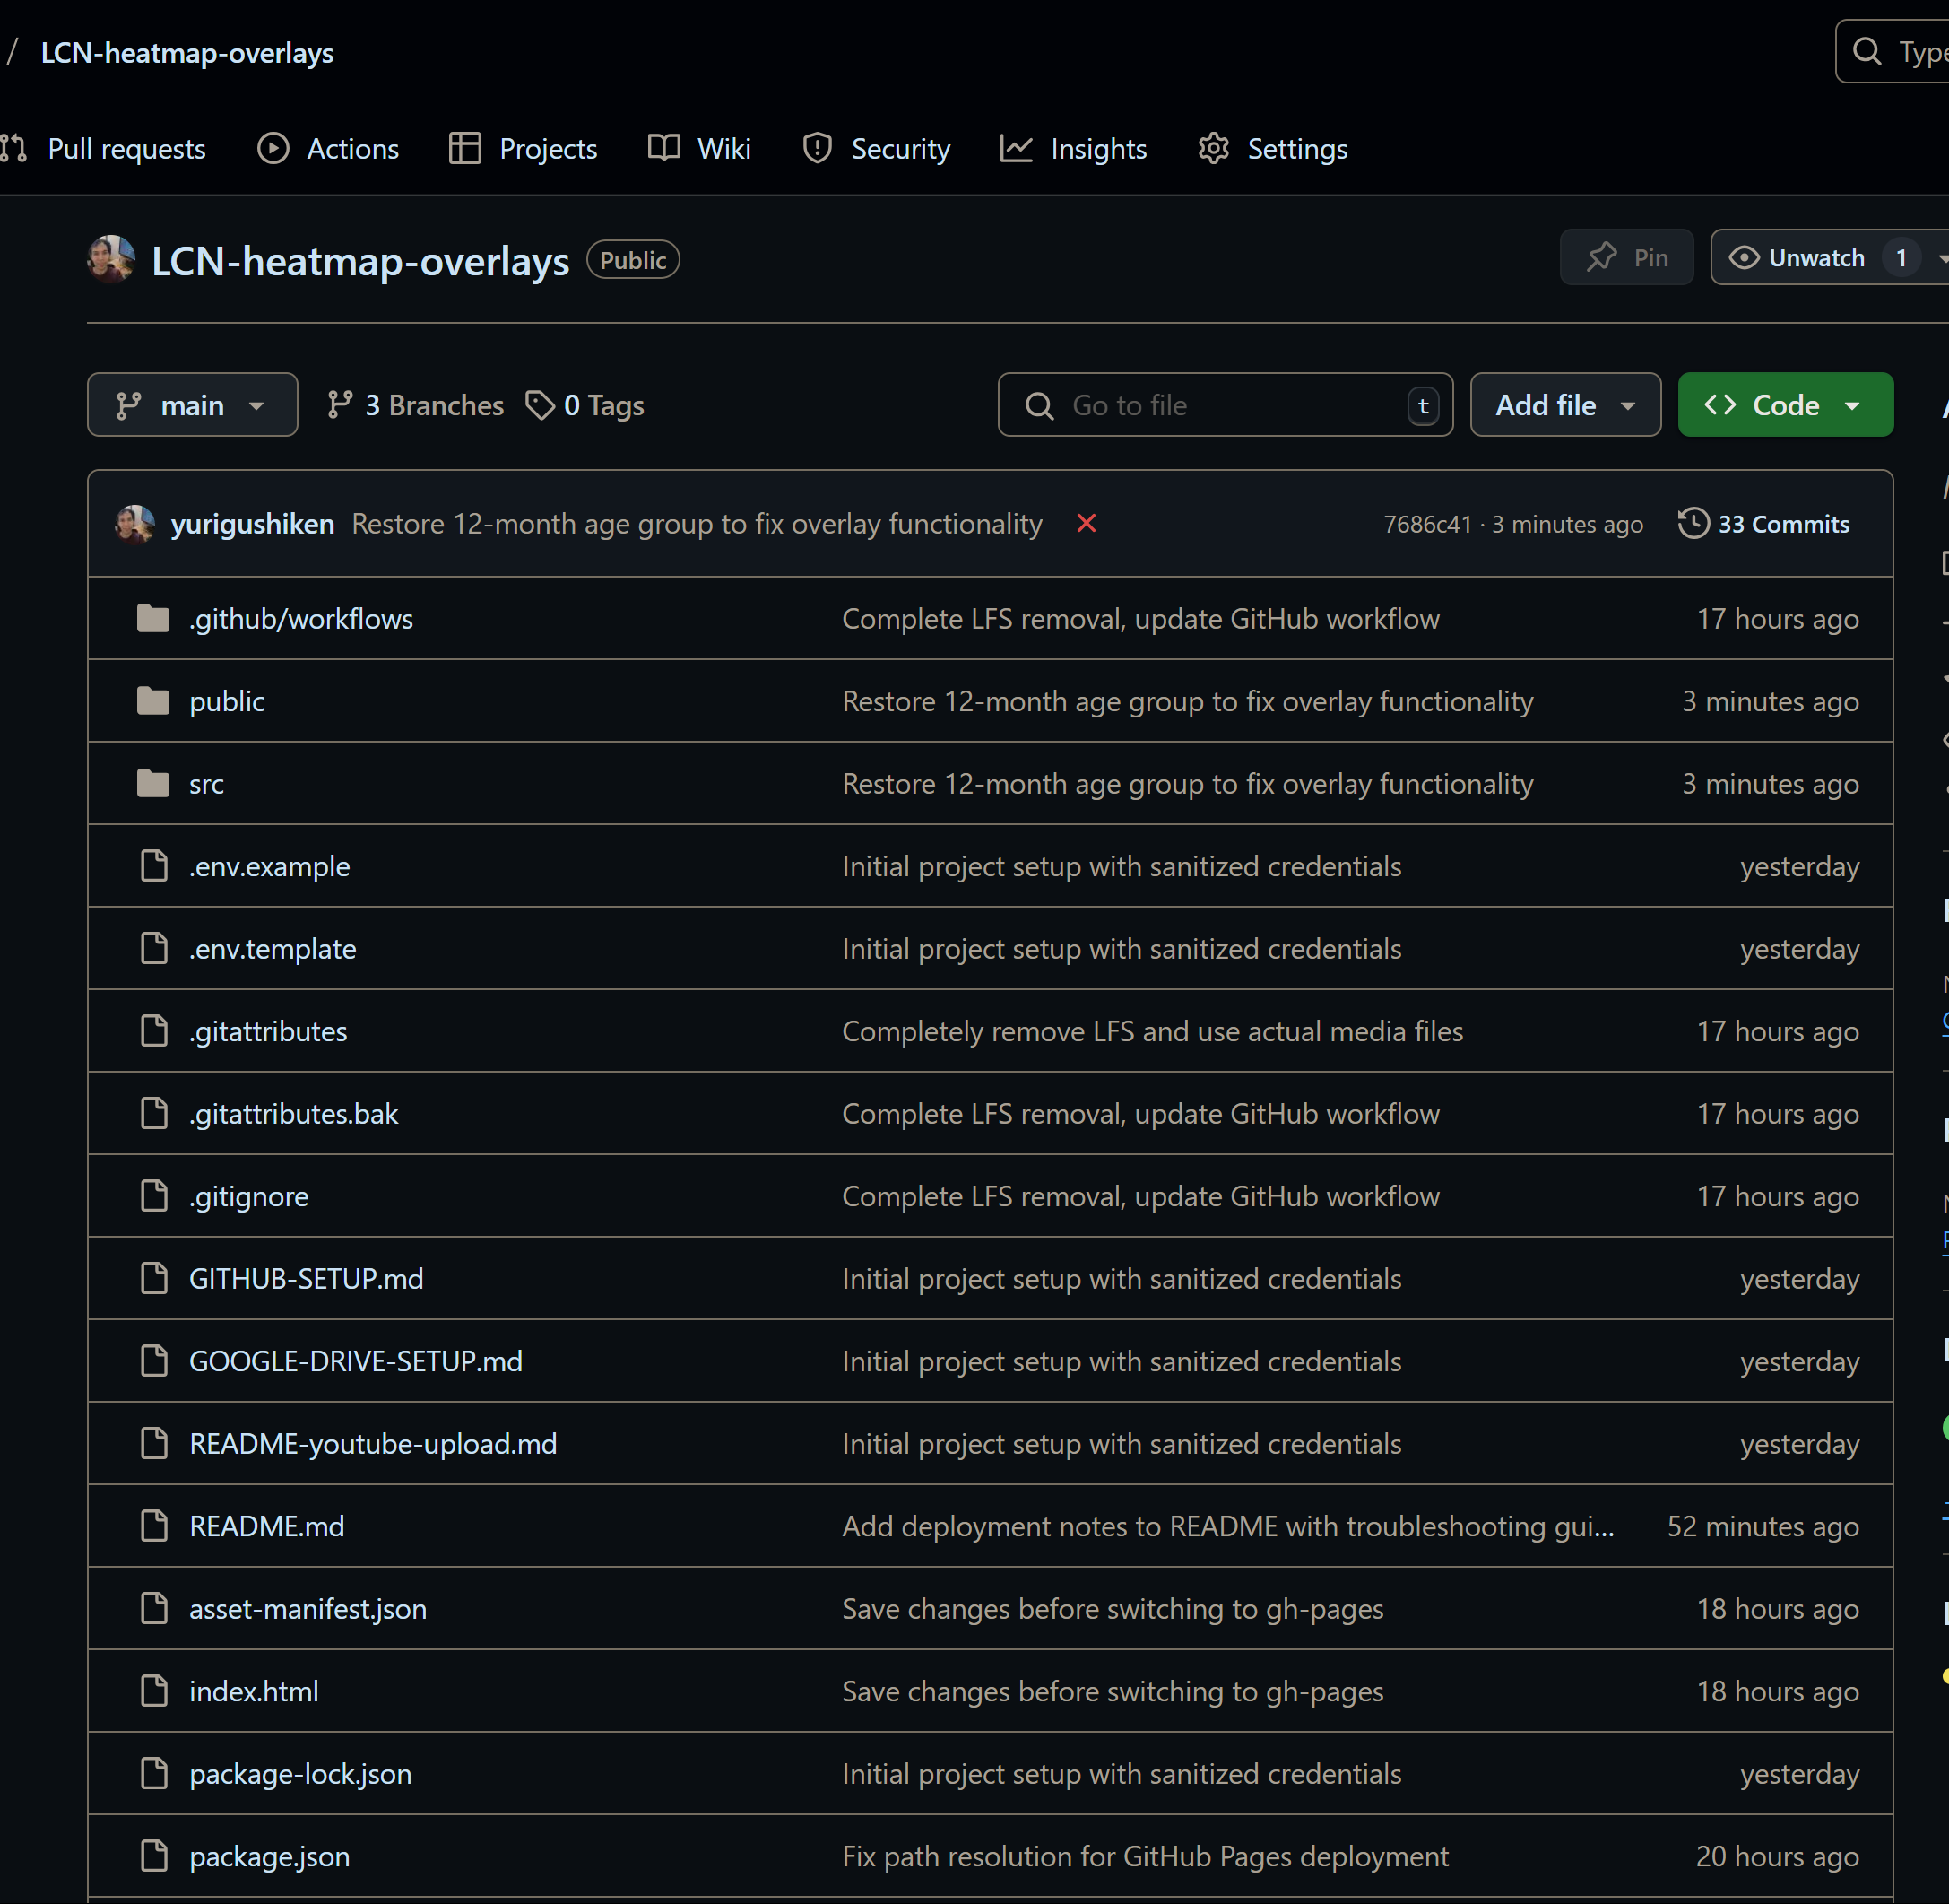Viewport: 1949px width, 1904px height.
Task: Open repository Settings tab
Action: tap(1272, 149)
